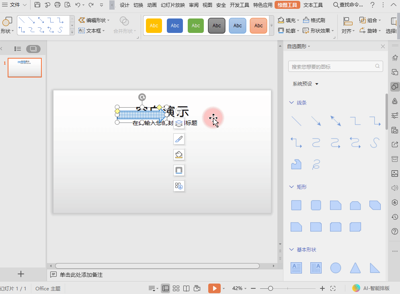This screenshot has height=294, width=400.
Task: Toggle the normal view button on status bar
Action: tap(165, 288)
